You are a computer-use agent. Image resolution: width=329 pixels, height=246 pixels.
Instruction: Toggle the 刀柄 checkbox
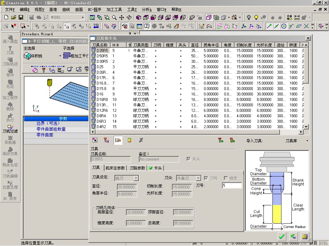pos(206,178)
